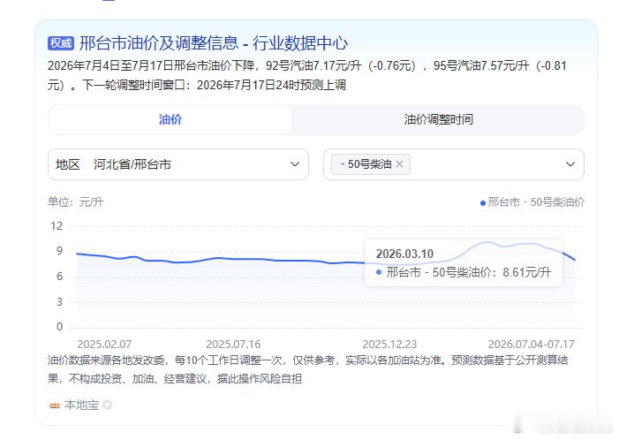
Task: Click the 本地宝 logo icon
Action: pos(55,406)
